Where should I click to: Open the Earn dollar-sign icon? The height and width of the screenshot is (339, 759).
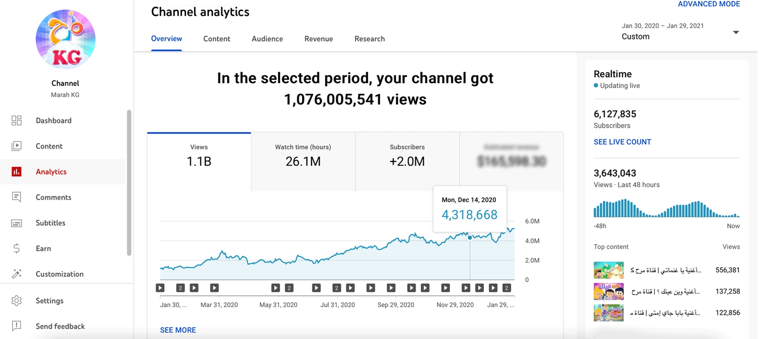pos(17,248)
